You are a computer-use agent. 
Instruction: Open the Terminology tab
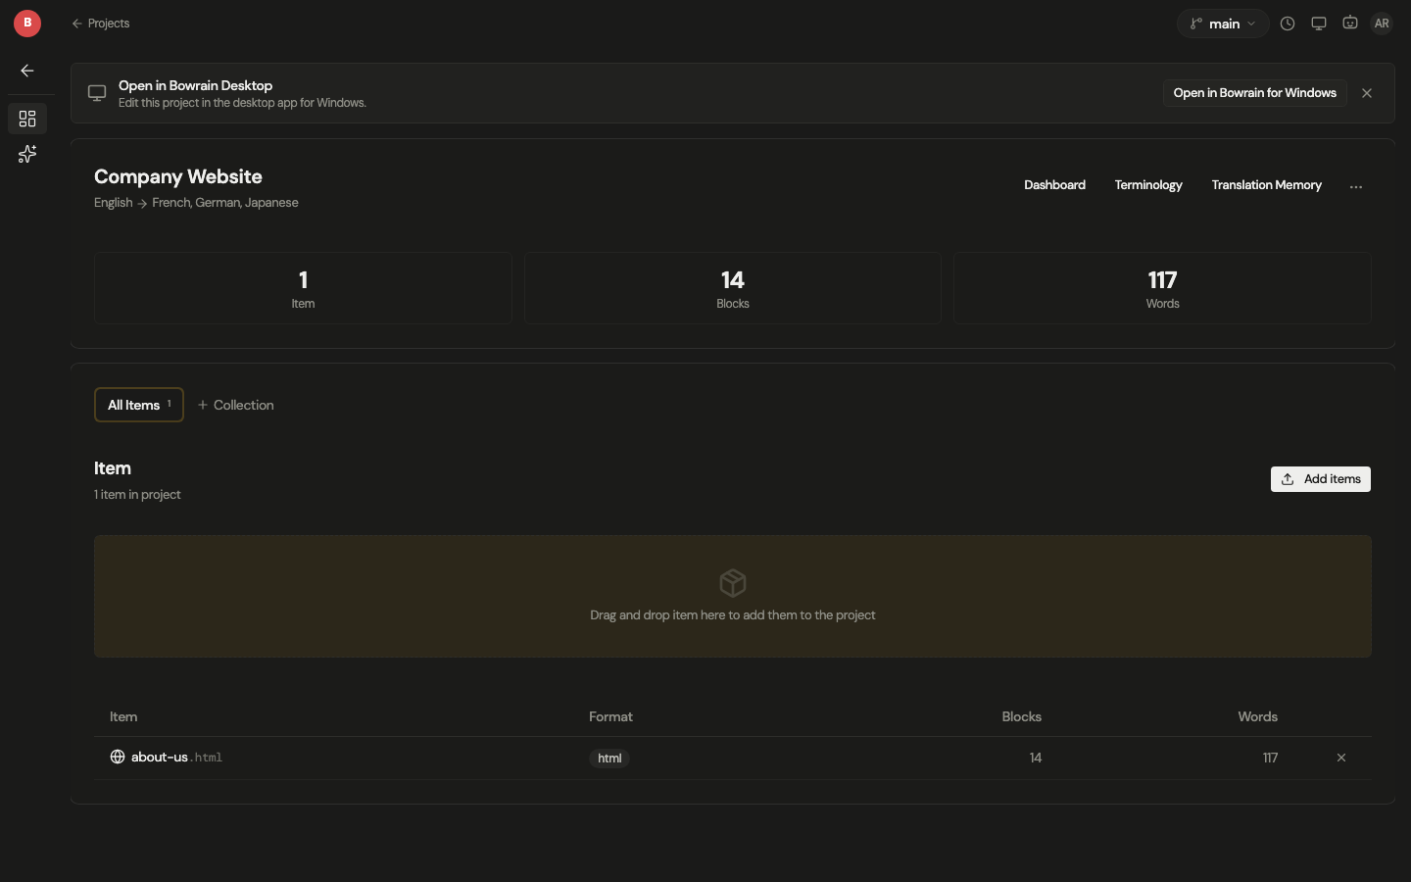(x=1148, y=185)
